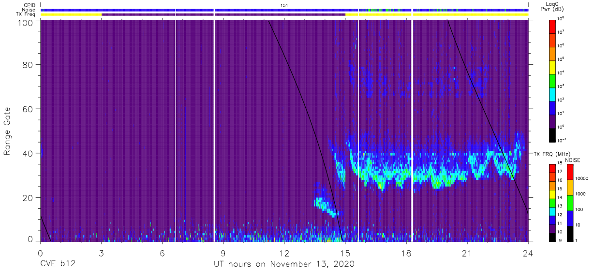The height and width of the screenshot is (274, 594).
Task: Click the 'NOISE' legend title
Action: 573,160
